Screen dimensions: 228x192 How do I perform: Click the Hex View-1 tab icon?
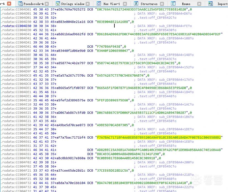99,4
